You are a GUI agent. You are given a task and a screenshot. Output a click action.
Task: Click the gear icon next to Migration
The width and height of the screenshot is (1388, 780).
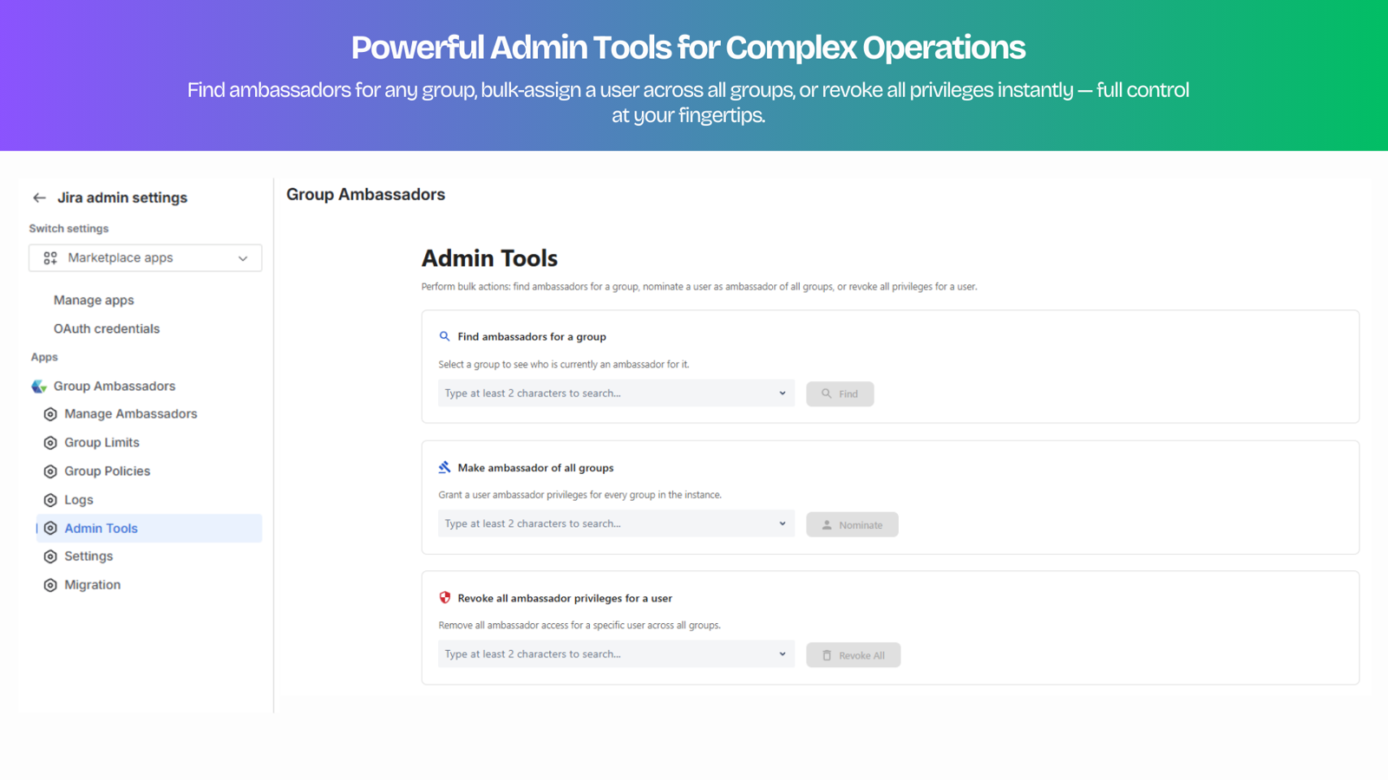tap(50, 585)
